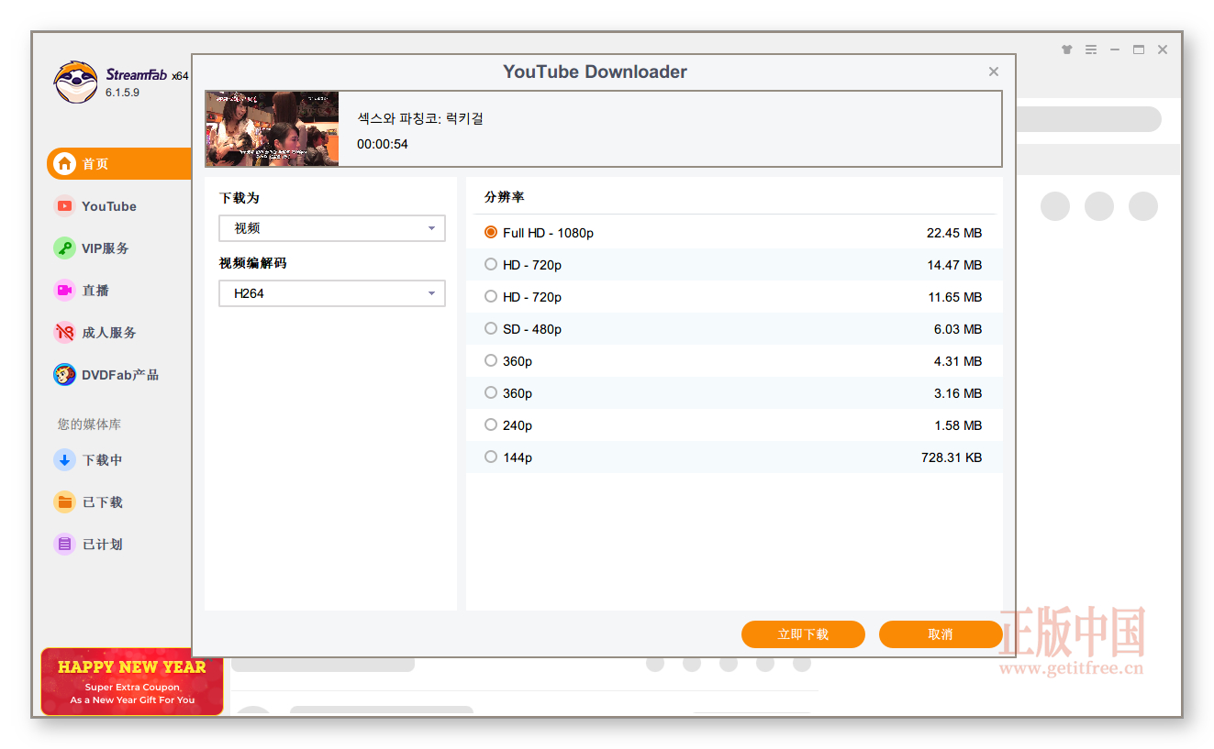Viewport: 1214px width, 749px height.
Task: Maximize the StreamFab main window
Action: point(1139,50)
